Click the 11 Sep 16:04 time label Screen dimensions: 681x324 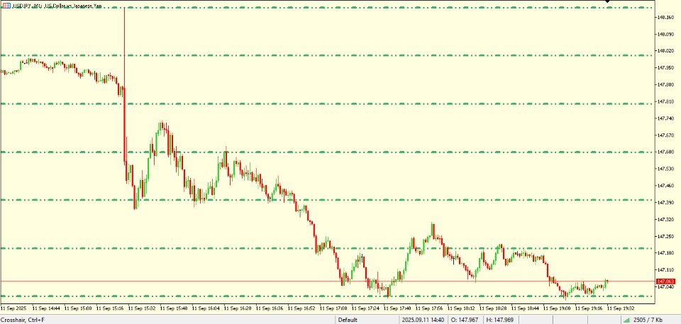pyautogui.click(x=206, y=308)
